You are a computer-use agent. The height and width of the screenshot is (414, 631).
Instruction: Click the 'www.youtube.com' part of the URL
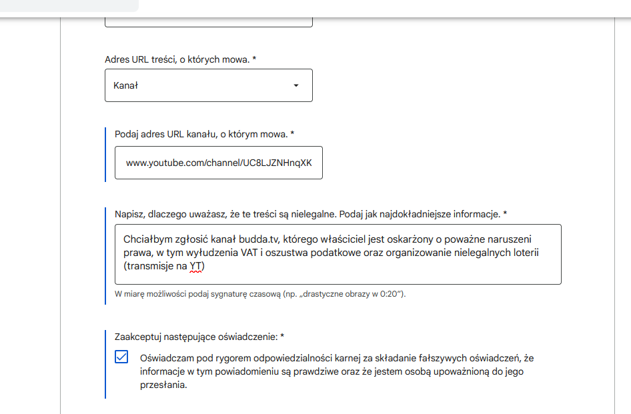pyautogui.click(x=164, y=163)
